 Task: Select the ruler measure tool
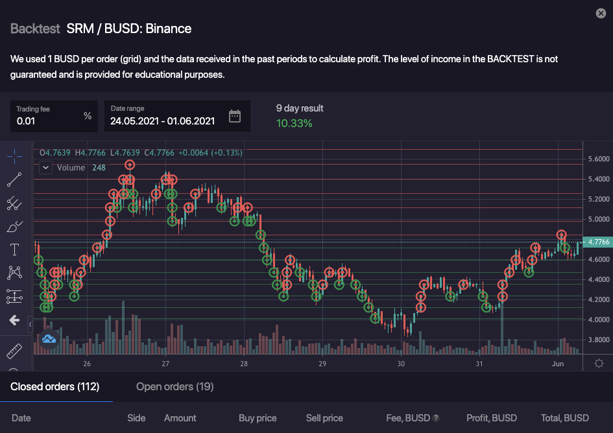(14, 351)
